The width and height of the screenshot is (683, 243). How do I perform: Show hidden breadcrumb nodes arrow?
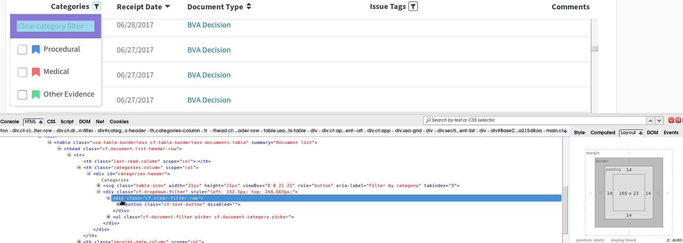pyautogui.click(x=565, y=131)
